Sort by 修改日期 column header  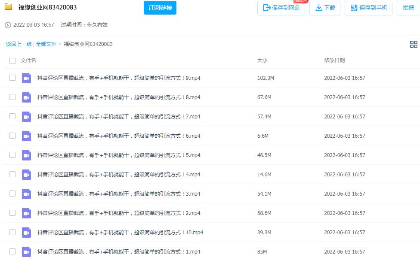(334, 60)
